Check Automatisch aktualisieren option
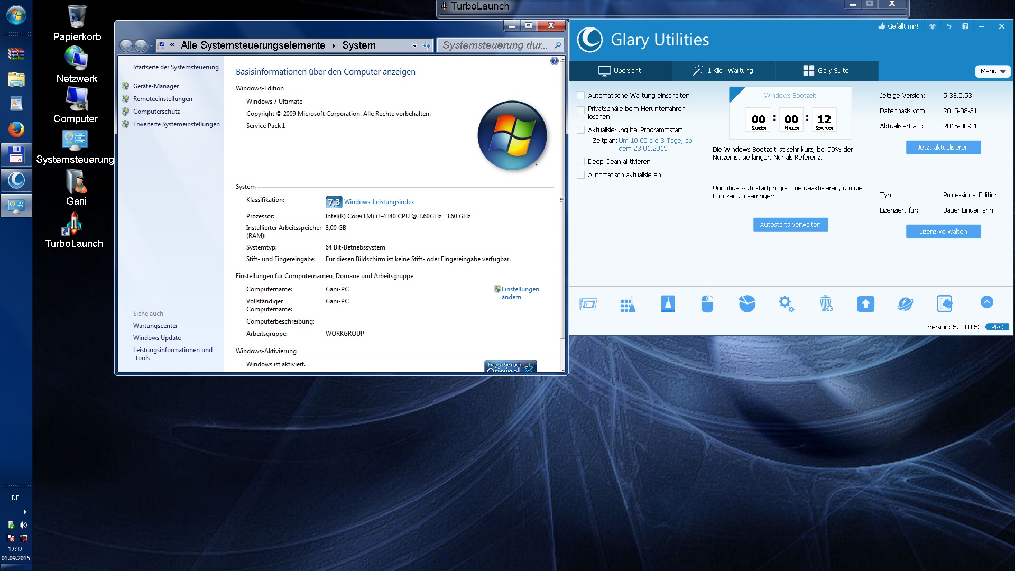The width and height of the screenshot is (1015, 571). click(581, 175)
